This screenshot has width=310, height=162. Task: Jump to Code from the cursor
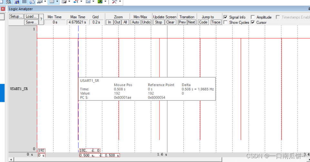[x=203, y=22]
